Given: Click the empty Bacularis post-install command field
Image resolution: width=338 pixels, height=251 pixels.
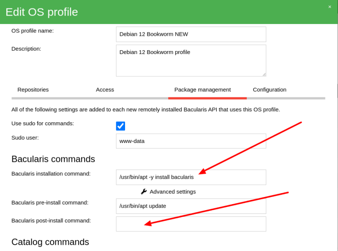Looking at the screenshot, I should [x=191, y=224].
